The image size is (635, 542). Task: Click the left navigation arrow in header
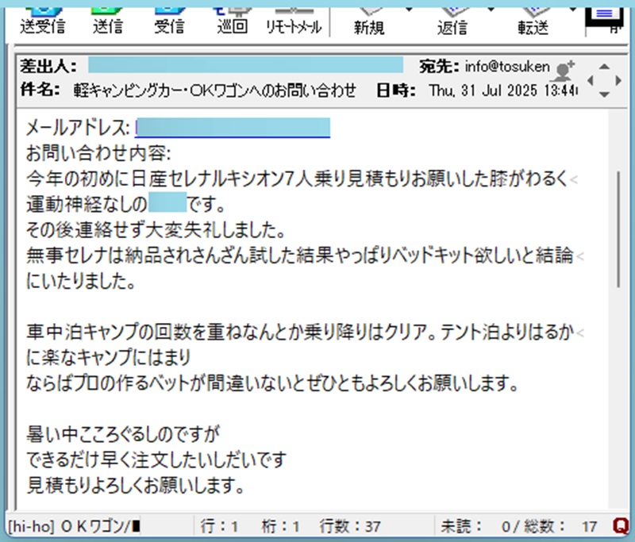click(x=591, y=80)
